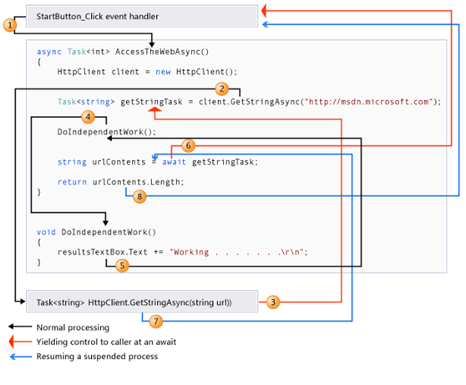Screen dimensions: 466x385
Task: Click the "Working . . ." string literal
Action: pyautogui.click(x=238, y=252)
